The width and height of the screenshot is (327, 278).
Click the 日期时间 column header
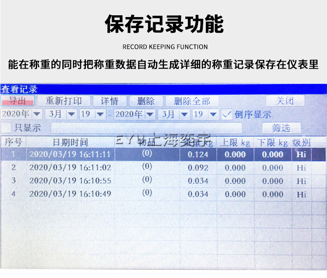point(70,142)
